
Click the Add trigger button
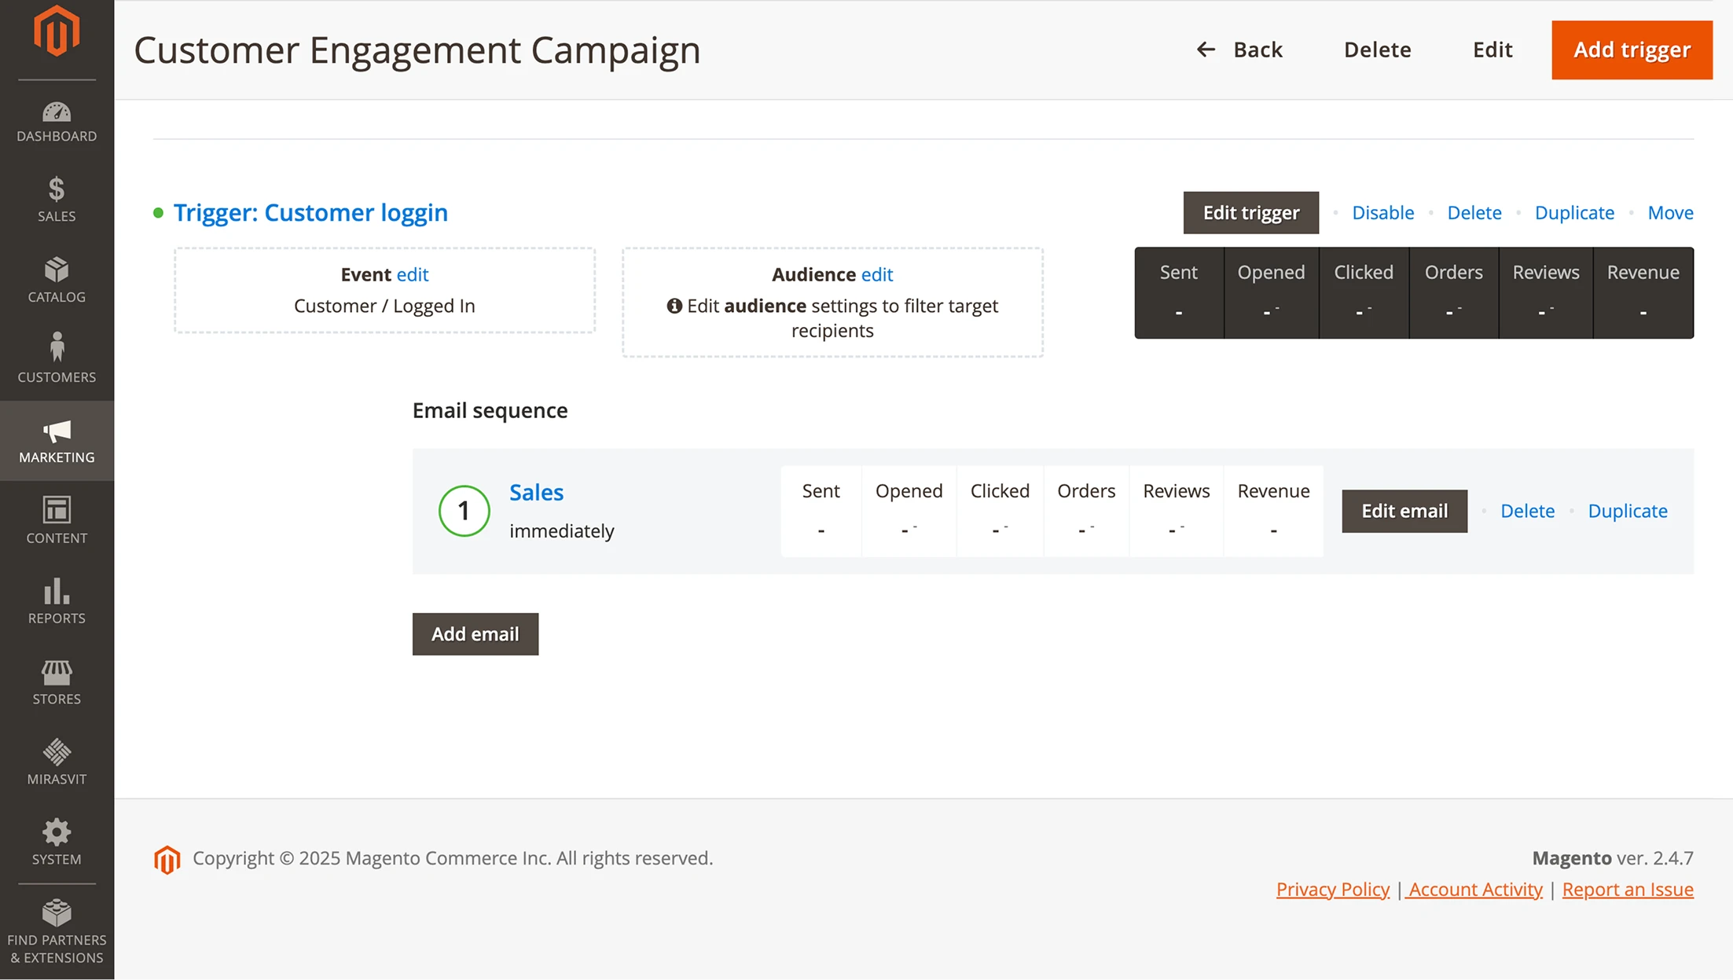tap(1632, 50)
